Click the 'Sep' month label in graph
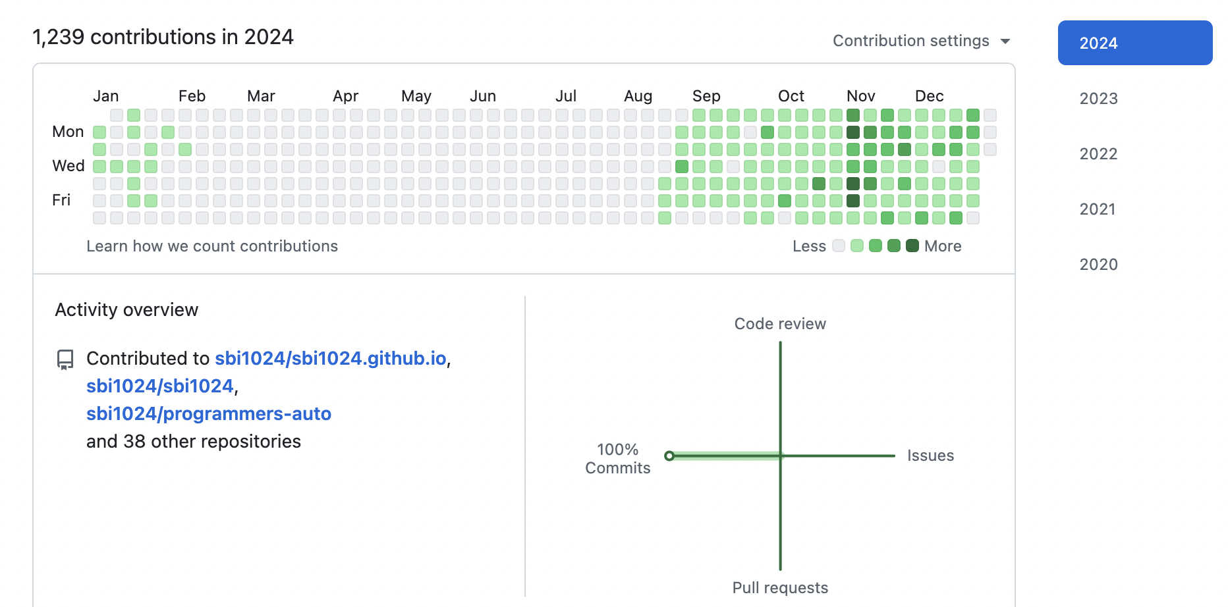This screenshot has height=607, width=1228. tap(706, 96)
